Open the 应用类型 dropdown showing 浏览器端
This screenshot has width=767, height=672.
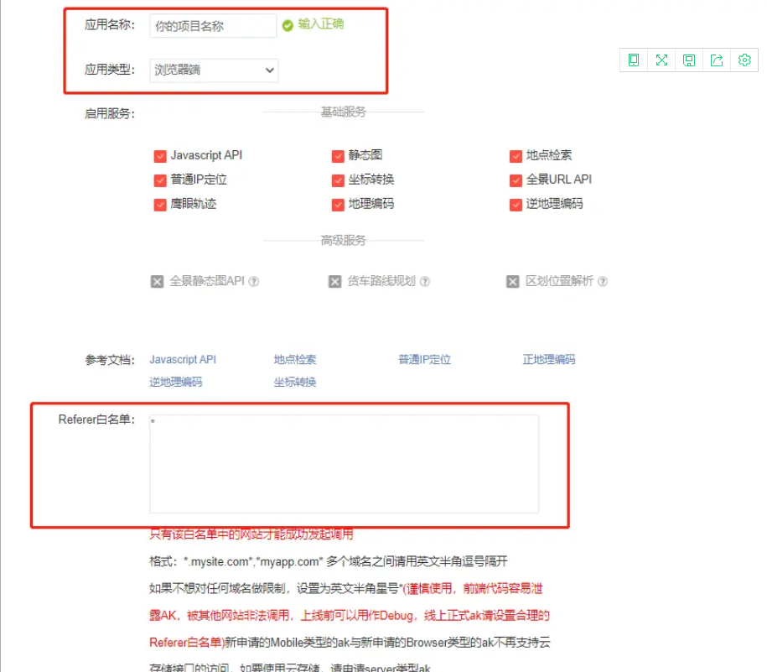(214, 71)
